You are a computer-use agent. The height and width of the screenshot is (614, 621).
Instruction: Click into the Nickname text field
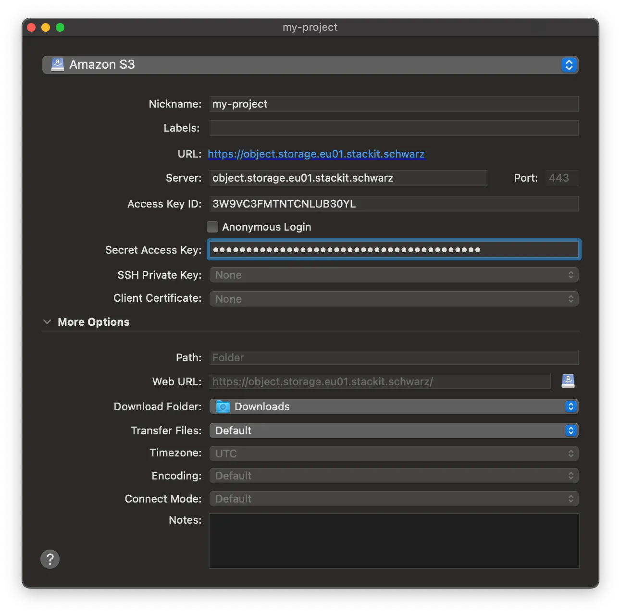tap(393, 104)
